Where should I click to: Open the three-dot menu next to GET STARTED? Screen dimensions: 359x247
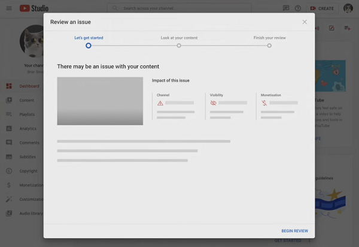point(309,240)
